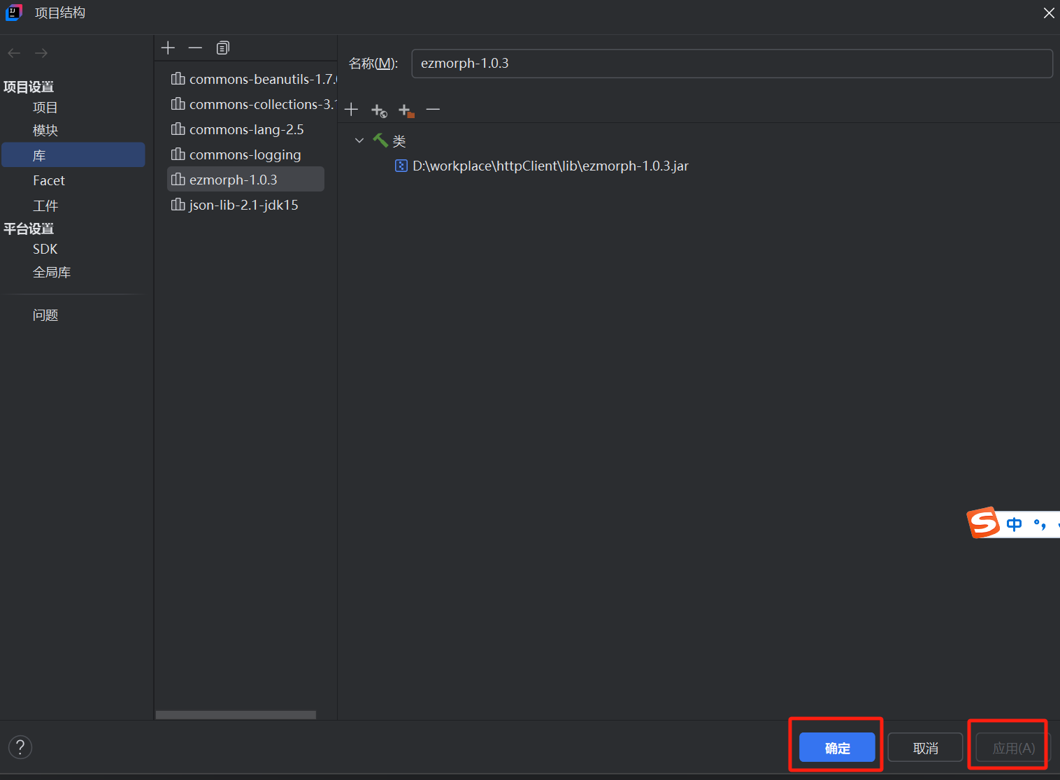Screen dimensions: 1060x780
Task: Attach JAR directory with plus-folder icon
Action: (x=406, y=110)
